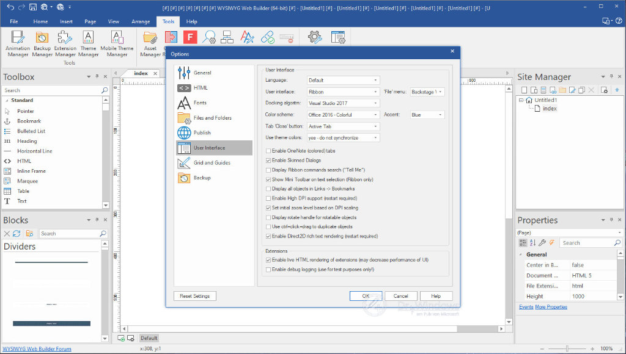626x354 pixels.
Task: Select the Bookmark tool in Toolbox
Action: (x=29, y=121)
